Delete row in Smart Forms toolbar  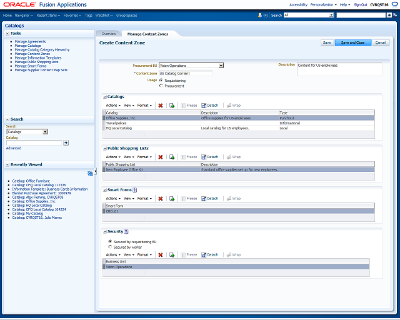[x=160, y=199]
